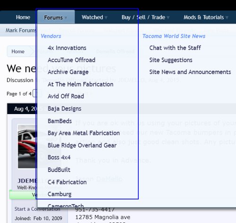236x223 pixels.
Task: Open the Avid Off Road forum
Action: coord(66,96)
